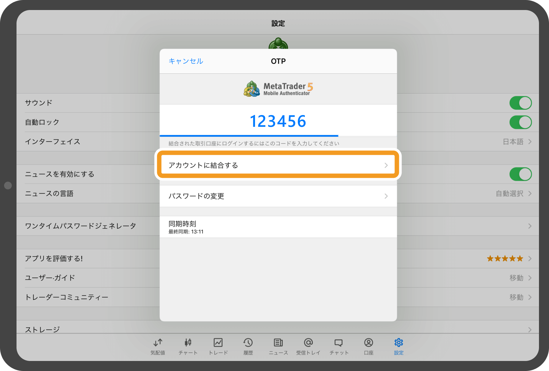Toggle the ニュースを有効にする switch

[x=520, y=174]
